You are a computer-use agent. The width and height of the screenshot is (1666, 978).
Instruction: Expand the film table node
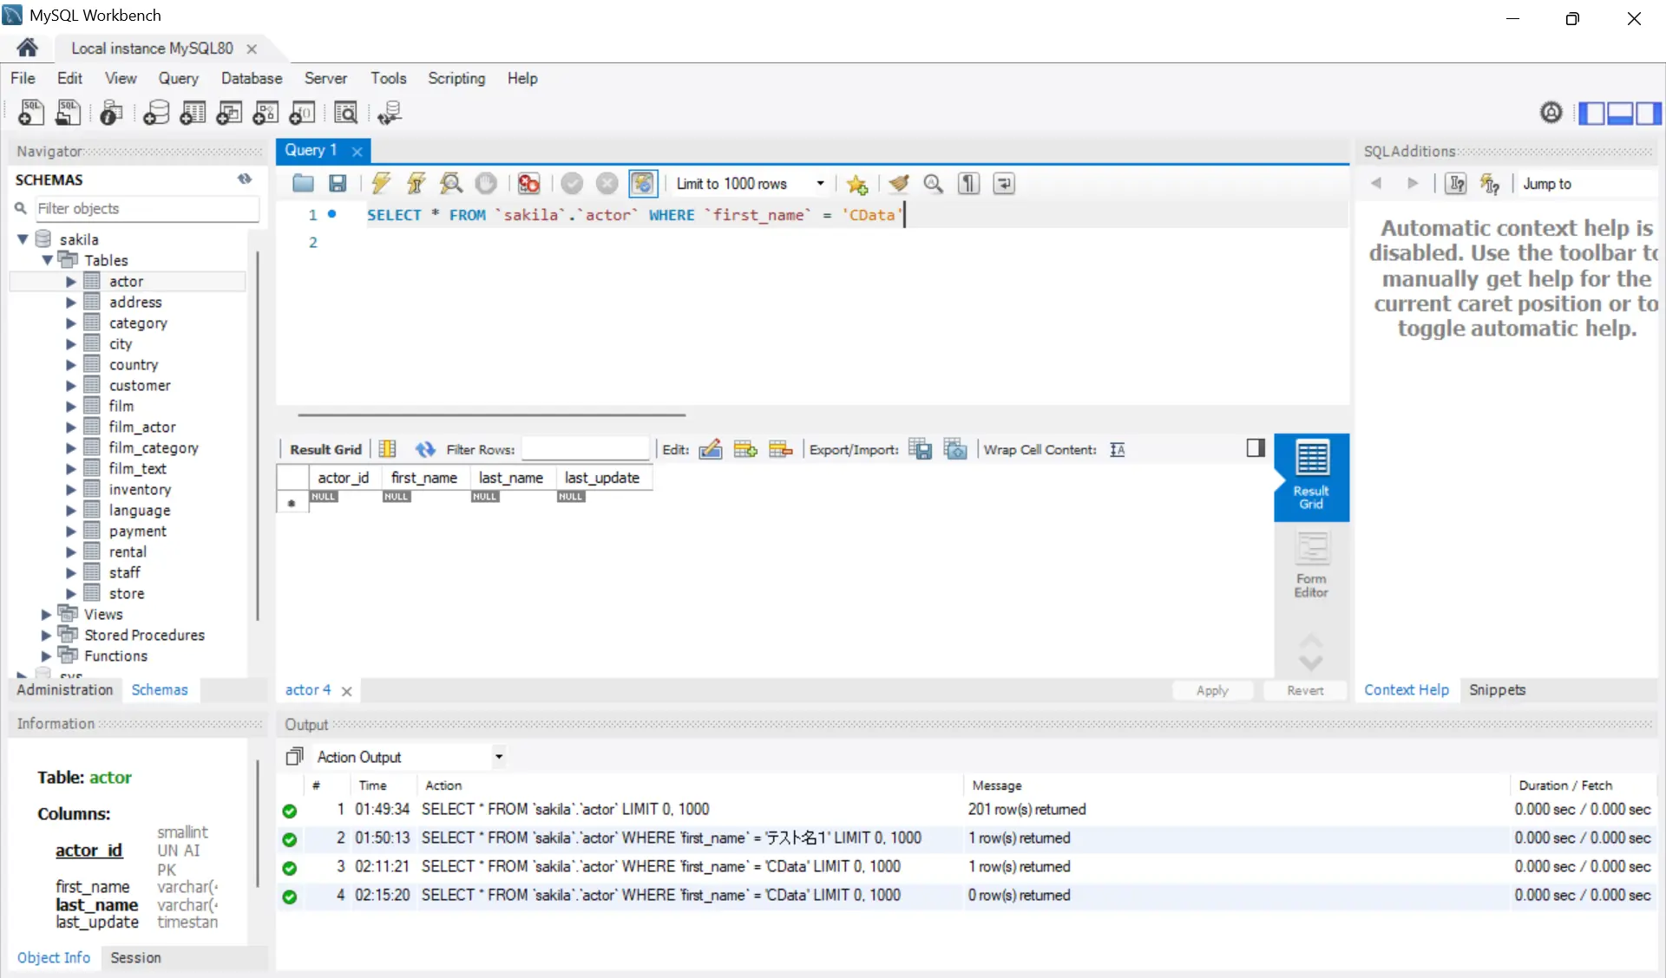(x=71, y=406)
